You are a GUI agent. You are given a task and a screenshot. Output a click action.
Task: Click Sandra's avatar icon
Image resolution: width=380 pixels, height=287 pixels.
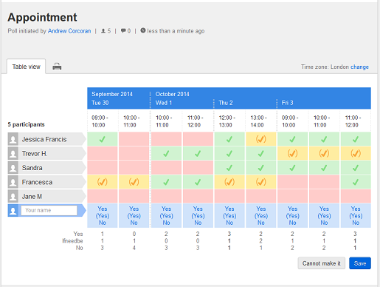click(13, 168)
